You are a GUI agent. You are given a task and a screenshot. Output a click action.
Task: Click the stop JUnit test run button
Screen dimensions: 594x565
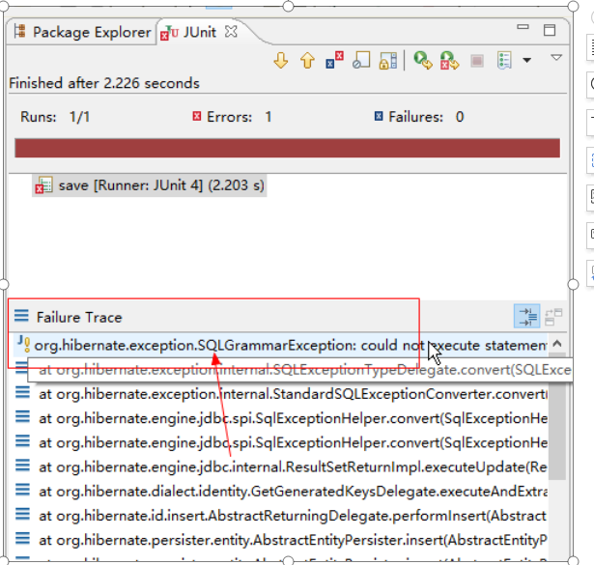pos(477,61)
